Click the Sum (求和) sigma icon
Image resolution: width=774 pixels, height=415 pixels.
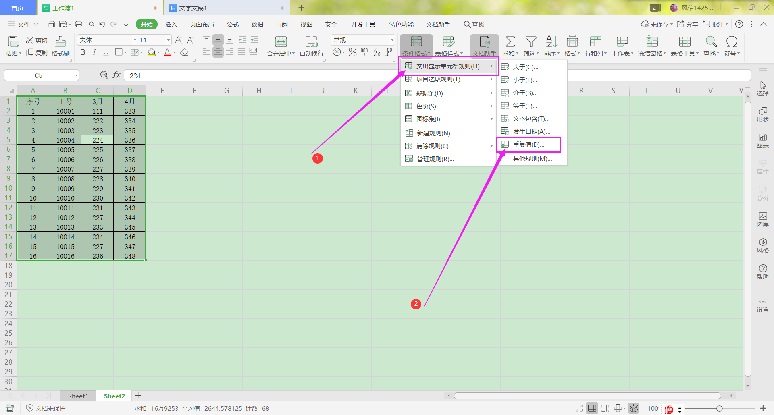tap(510, 41)
